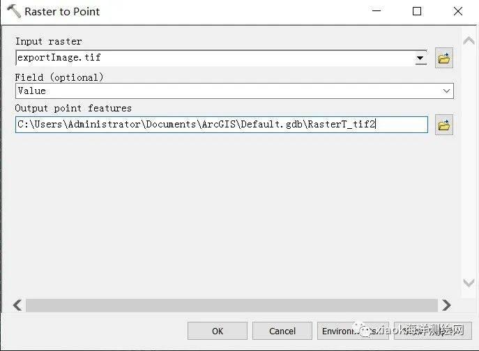Screen dimensions: 479x351
Task: Expand the Input raster dropdown arrow
Action: [x=420, y=58]
